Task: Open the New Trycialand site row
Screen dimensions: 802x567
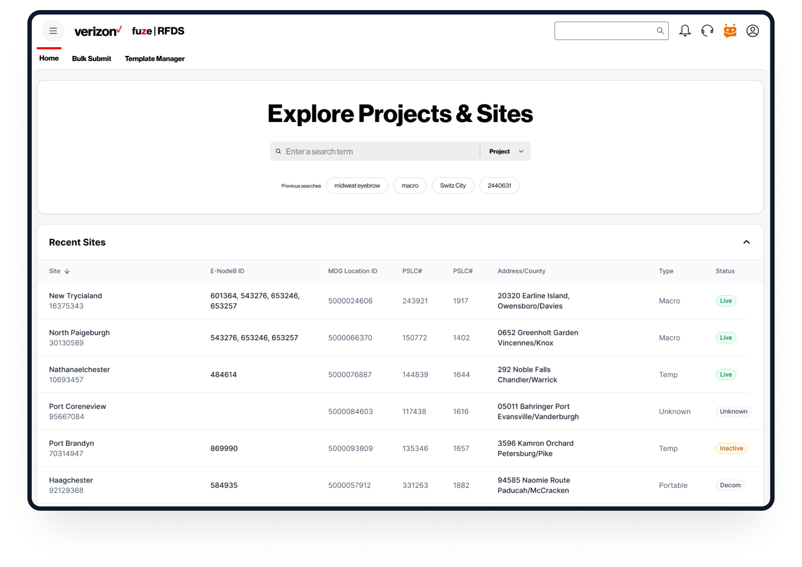Action: [75, 296]
